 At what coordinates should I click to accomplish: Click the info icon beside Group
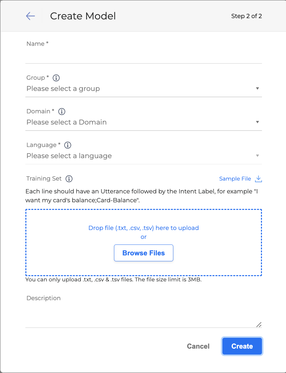56,78
